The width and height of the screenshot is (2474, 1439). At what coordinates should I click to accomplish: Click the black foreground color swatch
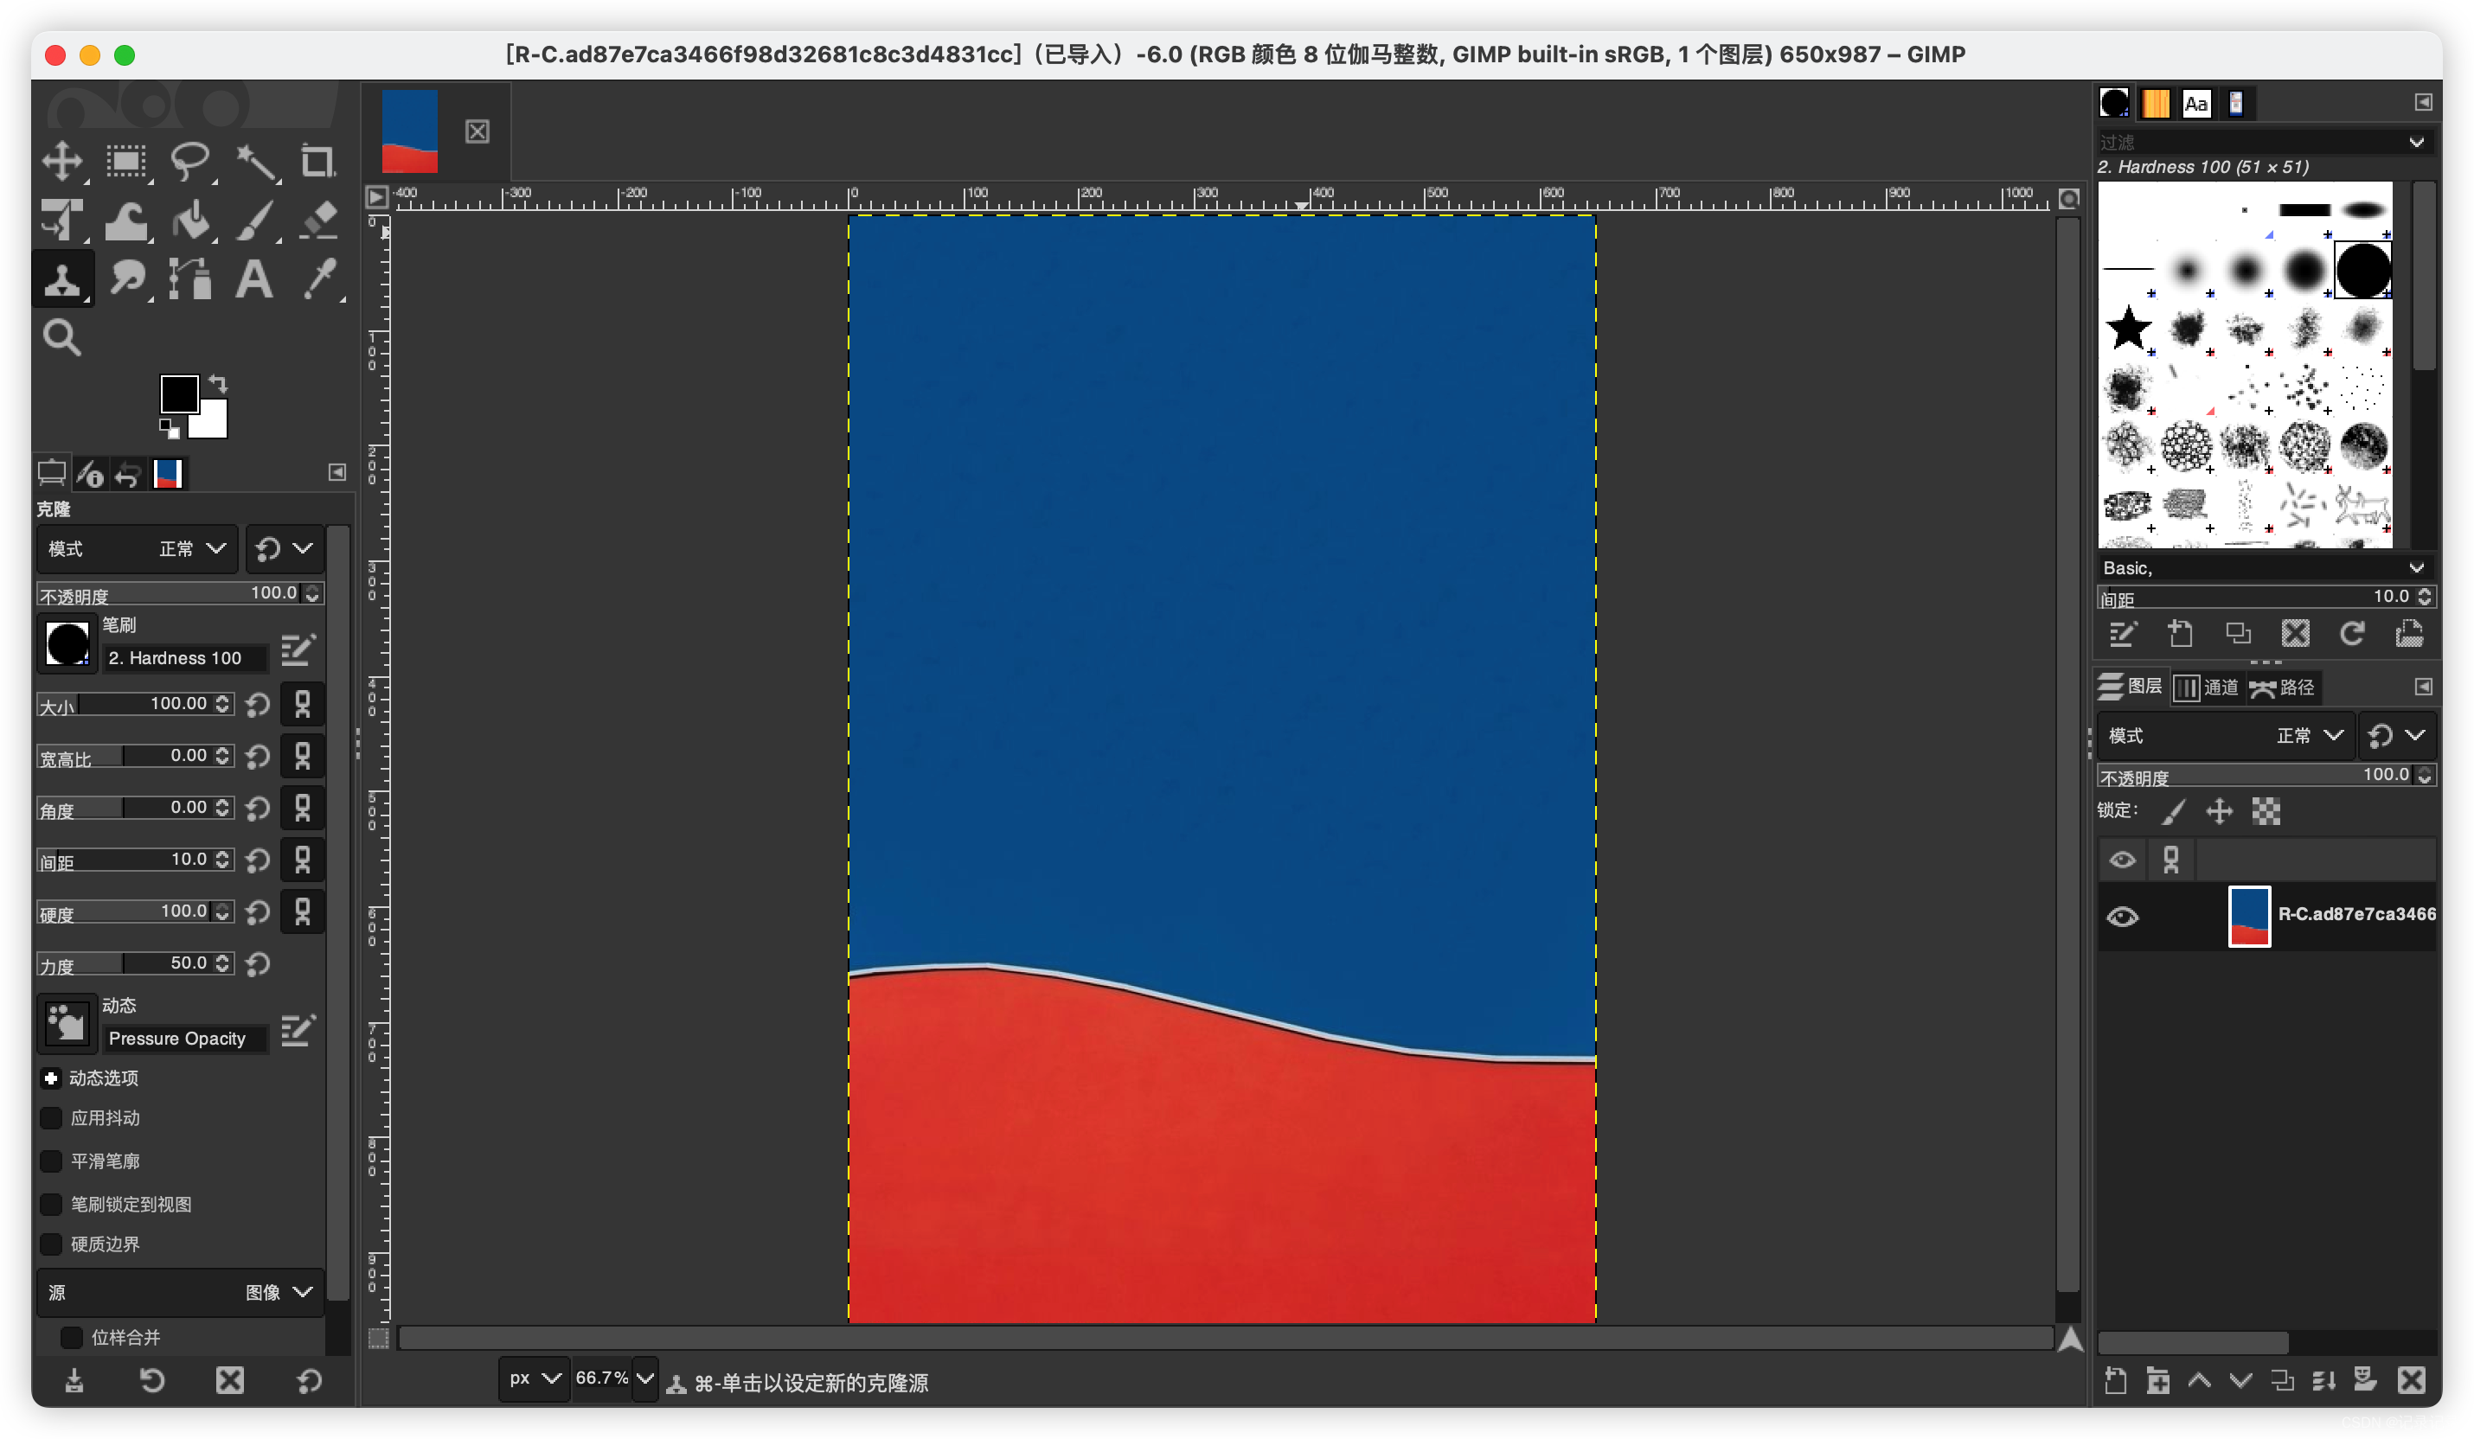pos(179,393)
